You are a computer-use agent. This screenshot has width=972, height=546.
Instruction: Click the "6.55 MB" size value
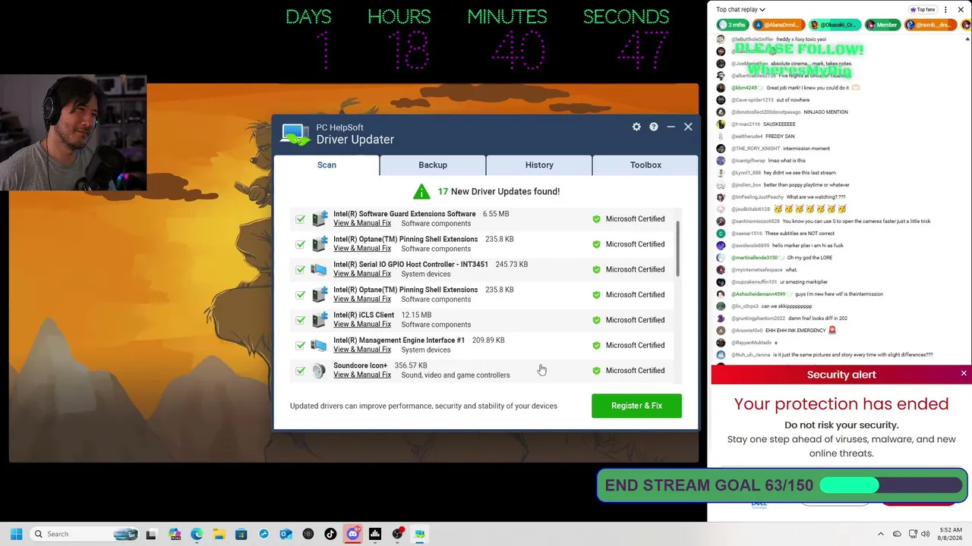pos(496,214)
